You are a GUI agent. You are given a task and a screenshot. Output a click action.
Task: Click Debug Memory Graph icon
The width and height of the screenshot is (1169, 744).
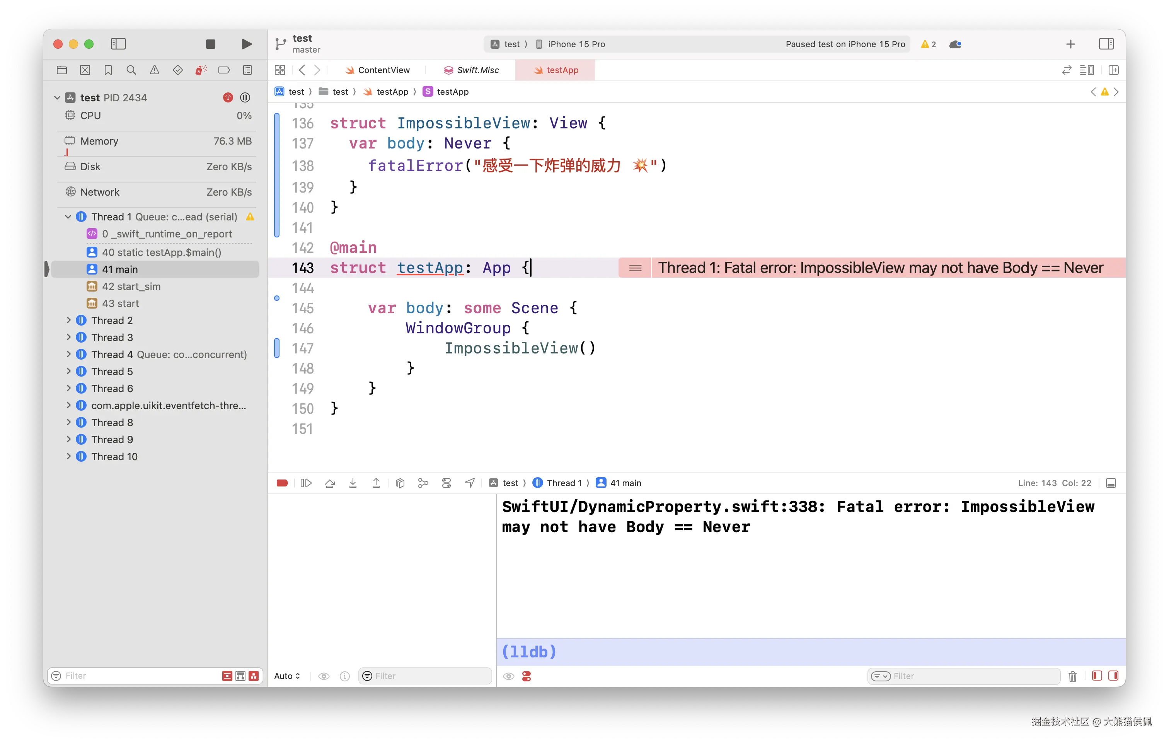click(x=423, y=483)
